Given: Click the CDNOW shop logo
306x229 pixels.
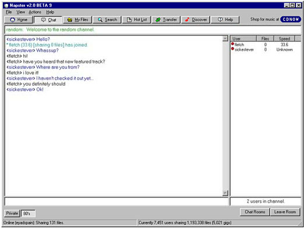Looking at the screenshot, I should (x=291, y=19).
